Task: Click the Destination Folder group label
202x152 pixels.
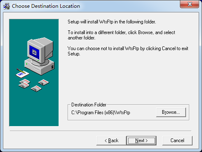Action: [x=89, y=105]
